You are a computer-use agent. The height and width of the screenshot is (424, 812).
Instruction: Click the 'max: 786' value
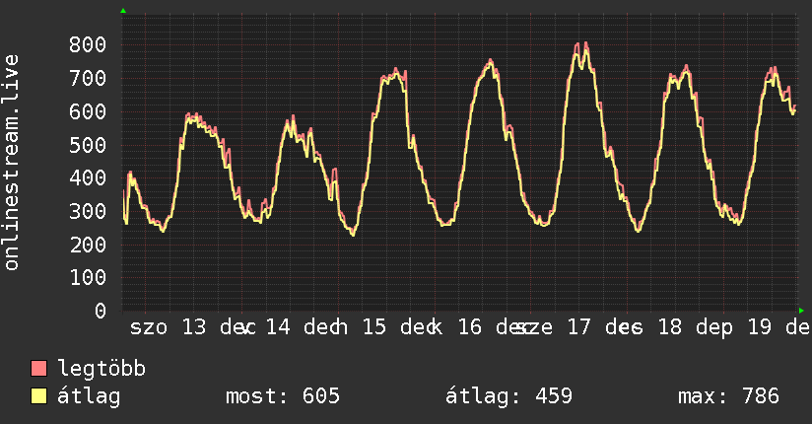(728, 396)
